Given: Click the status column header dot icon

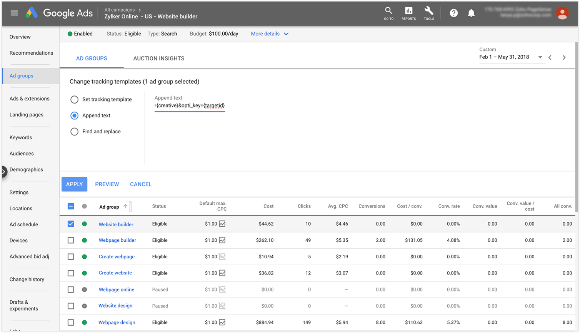Looking at the screenshot, I should [84, 206].
